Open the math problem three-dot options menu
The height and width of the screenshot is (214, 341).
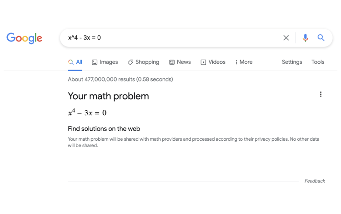coord(321,94)
